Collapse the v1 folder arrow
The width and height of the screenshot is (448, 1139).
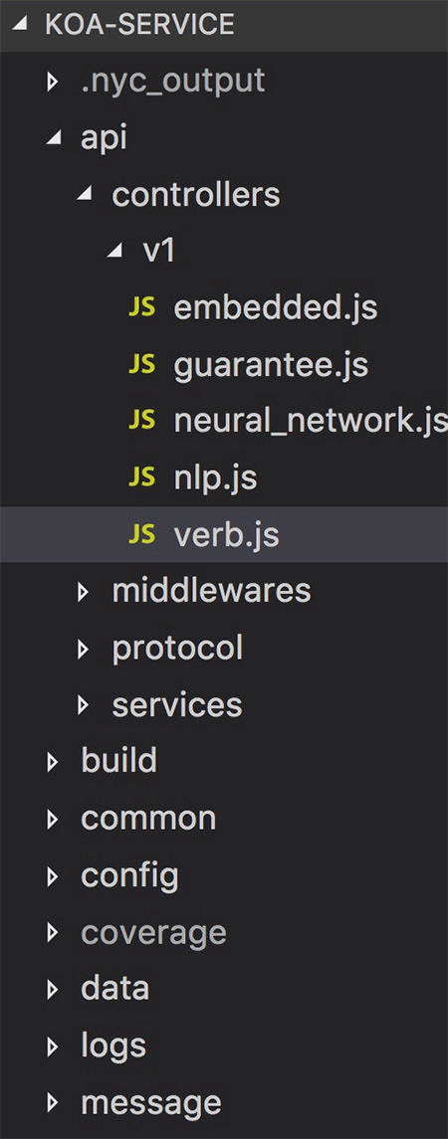115,252
